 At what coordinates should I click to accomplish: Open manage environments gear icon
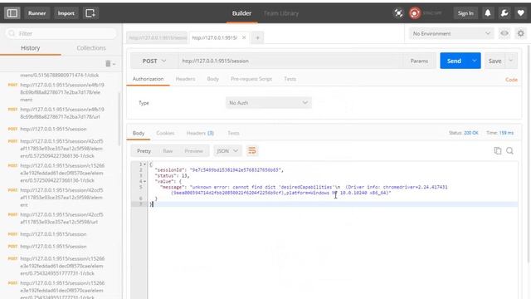[521, 33]
